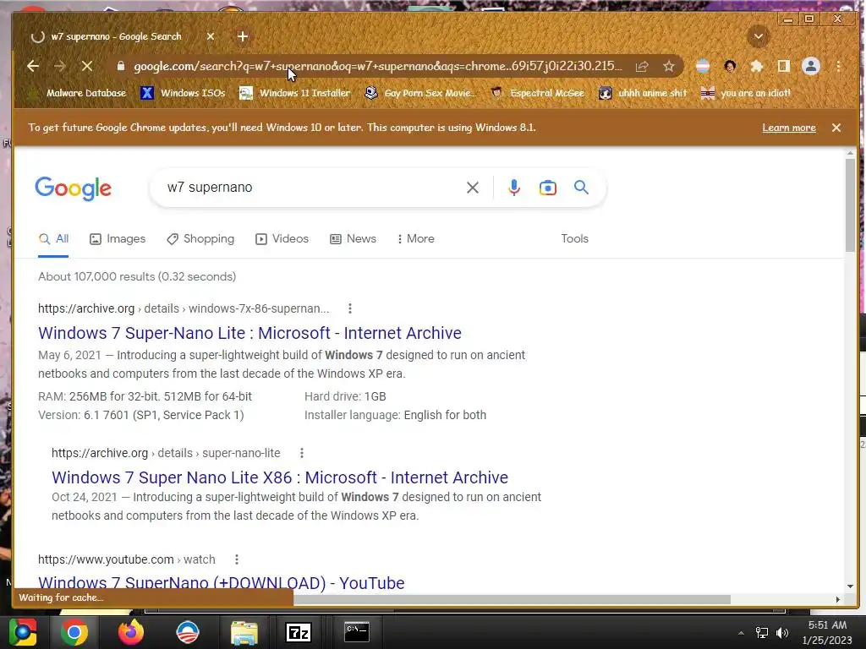Viewport: 866px width, 649px height.
Task: Close the w7 supernano Google Search tab
Action: (x=211, y=36)
